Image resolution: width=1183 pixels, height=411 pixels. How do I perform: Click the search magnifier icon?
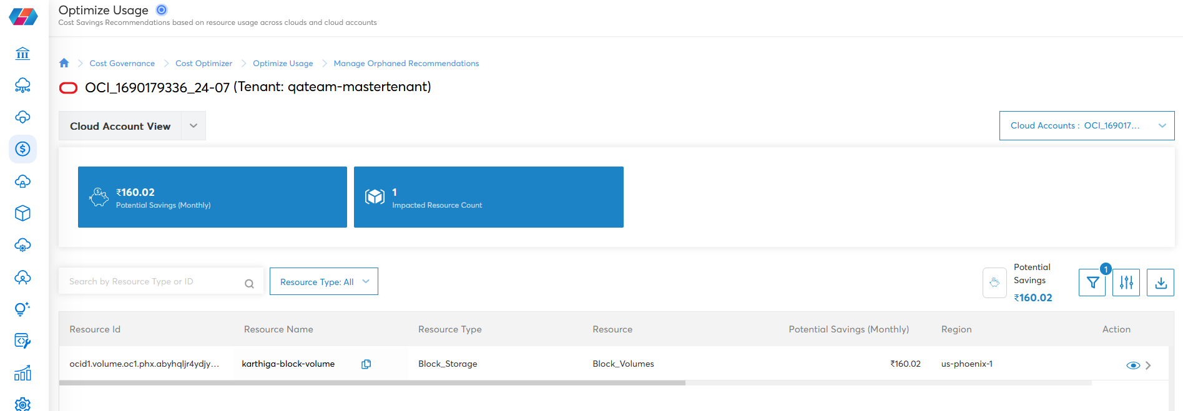pos(249,284)
